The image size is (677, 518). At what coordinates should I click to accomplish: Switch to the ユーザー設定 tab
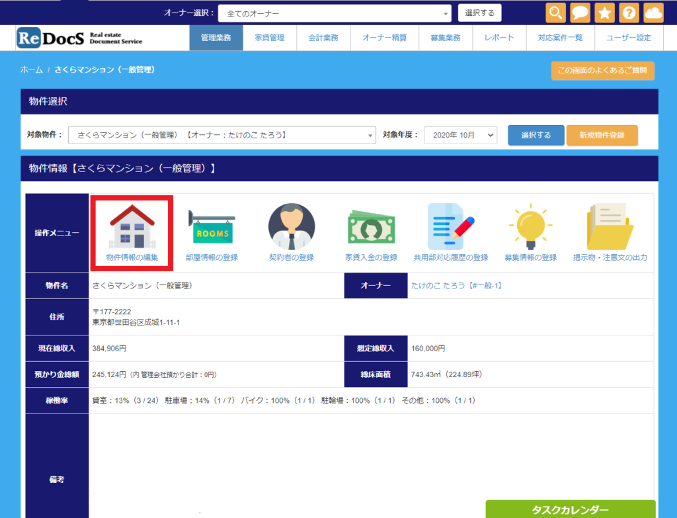click(629, 38)
